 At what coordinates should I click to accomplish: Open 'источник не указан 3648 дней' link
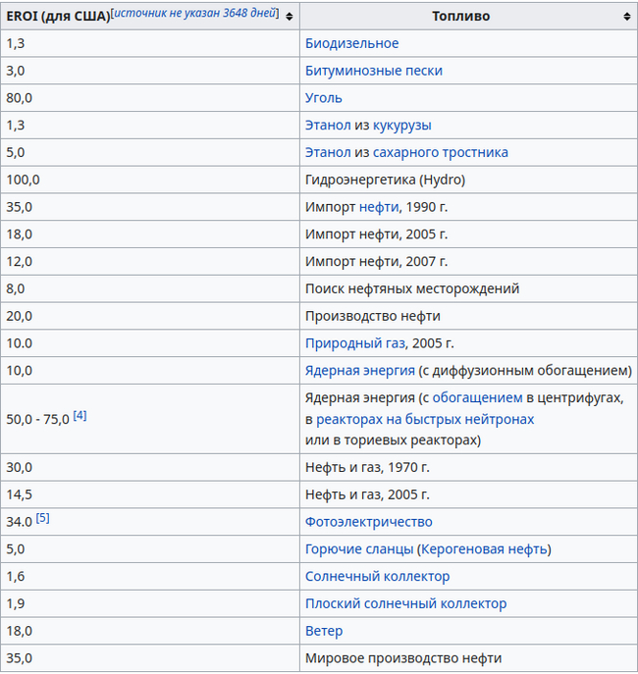coord(194,13)
